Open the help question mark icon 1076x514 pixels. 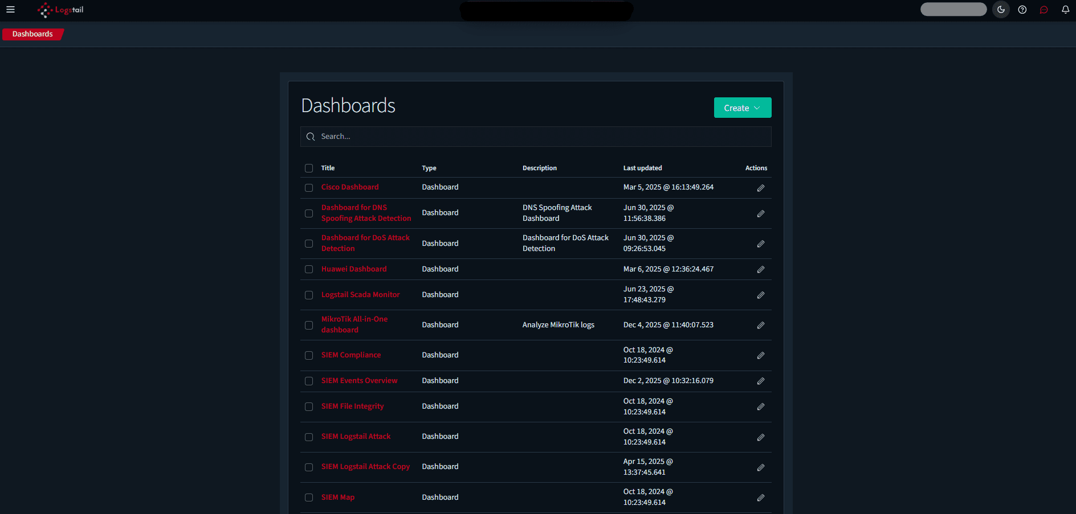1022,10
